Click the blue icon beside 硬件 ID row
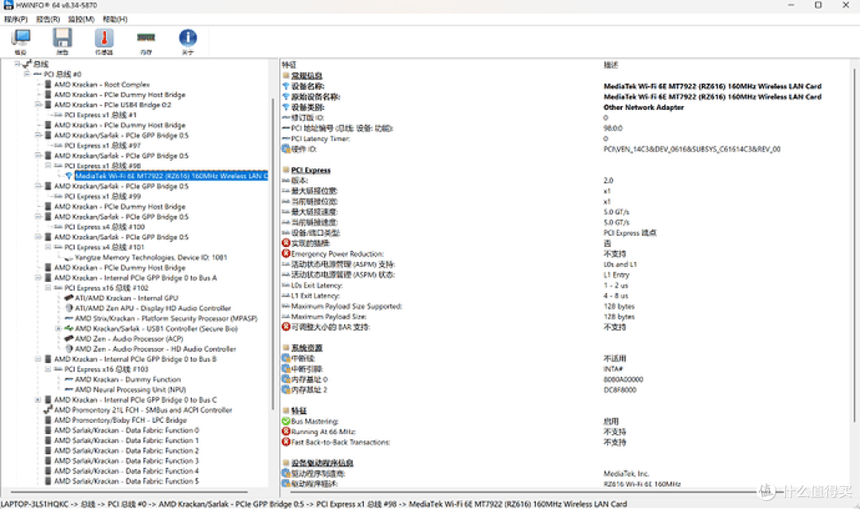Viewport: 860px width, 509px height. click(x=286, y=149)
